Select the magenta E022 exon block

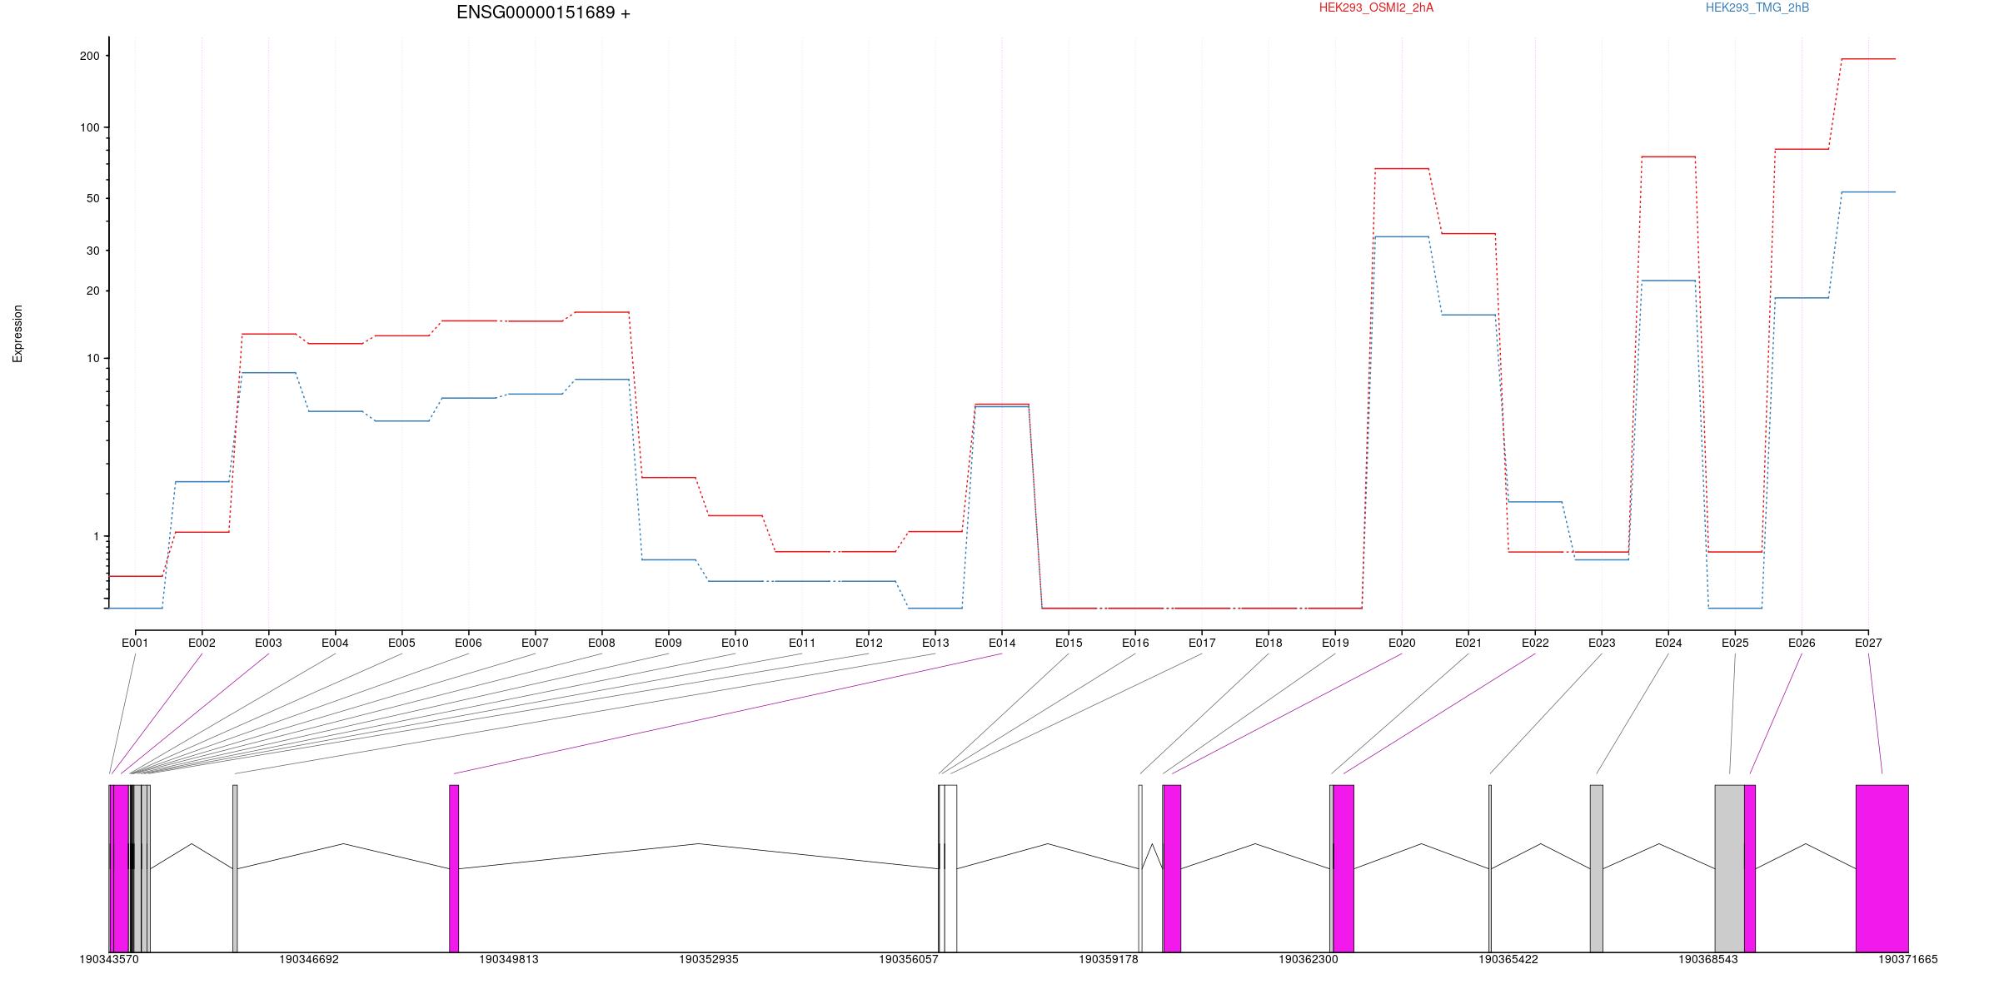point(1344,868)
